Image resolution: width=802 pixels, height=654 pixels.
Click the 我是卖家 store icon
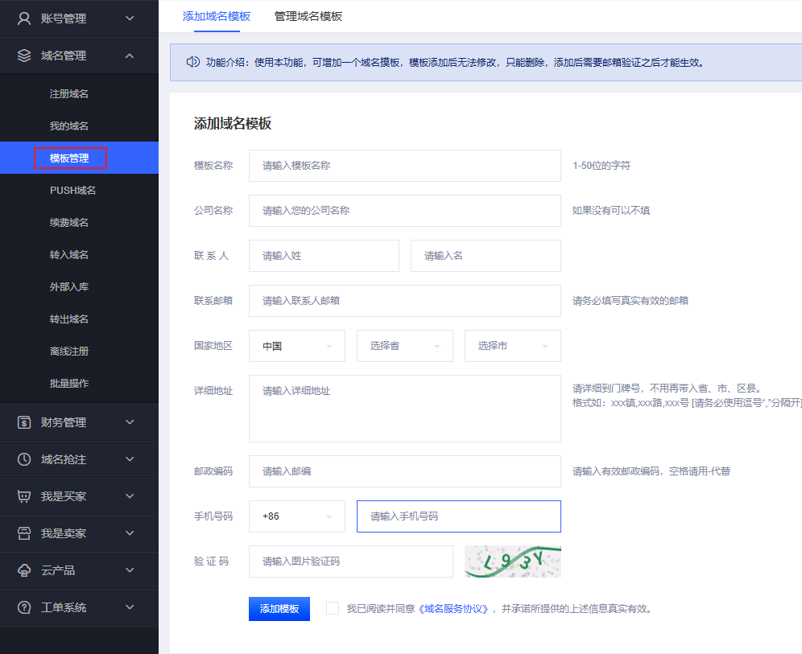25,533
